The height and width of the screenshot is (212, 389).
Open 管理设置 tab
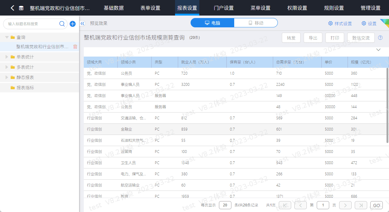pos(371,8)
